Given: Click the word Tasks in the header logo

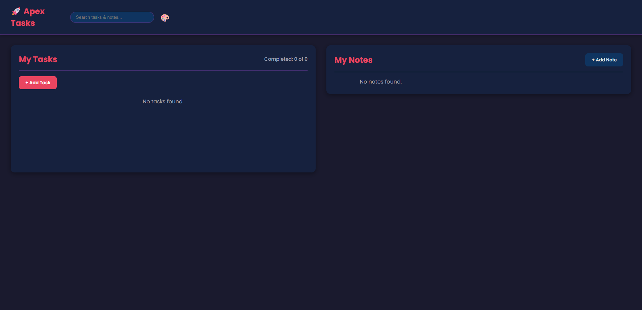Looking at the screenshot, I should [x=23, y=23].
